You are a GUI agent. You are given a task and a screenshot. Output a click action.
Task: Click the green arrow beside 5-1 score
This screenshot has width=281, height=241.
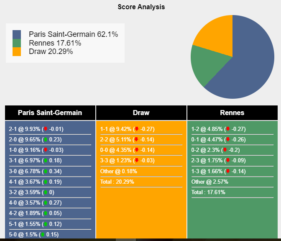point(45,224)
